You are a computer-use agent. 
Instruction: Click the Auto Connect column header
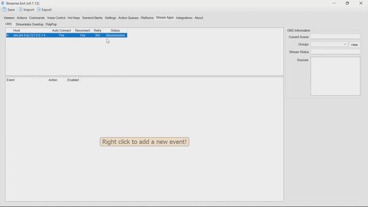(x=62, y=30)
